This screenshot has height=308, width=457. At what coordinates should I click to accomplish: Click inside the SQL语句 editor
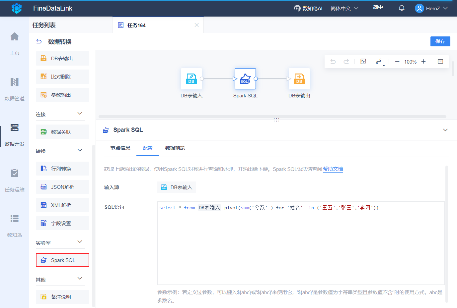pos(301,243)
